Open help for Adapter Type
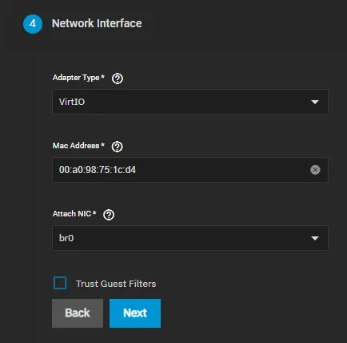The image size is (347, 343). click(118, 79)
